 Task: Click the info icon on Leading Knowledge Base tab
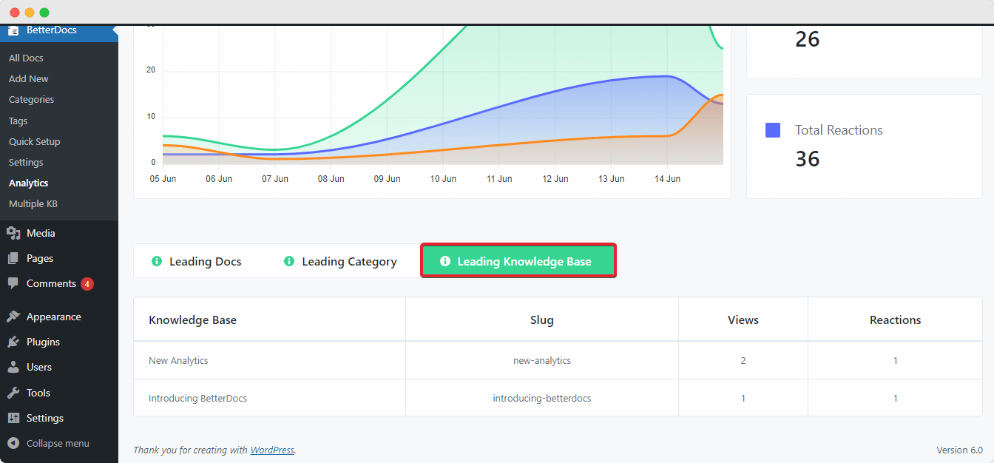[444, 261]
